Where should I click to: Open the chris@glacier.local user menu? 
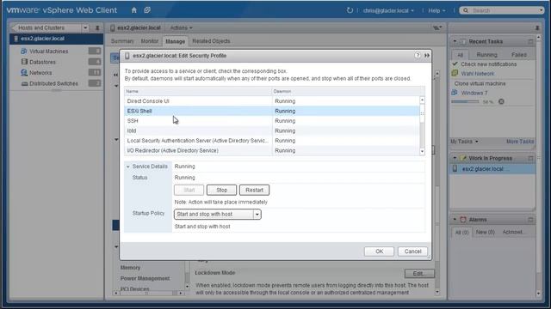(388, 10)
